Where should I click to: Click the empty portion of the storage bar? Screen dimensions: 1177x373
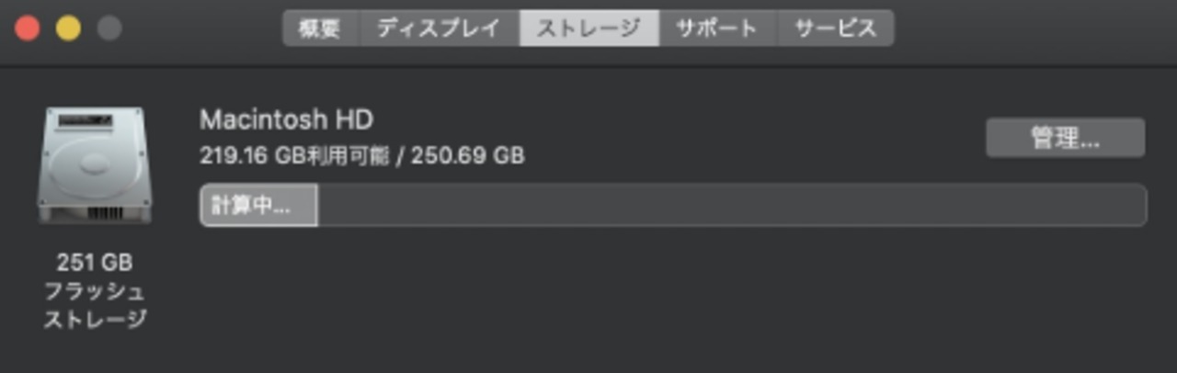click(732, 205)
